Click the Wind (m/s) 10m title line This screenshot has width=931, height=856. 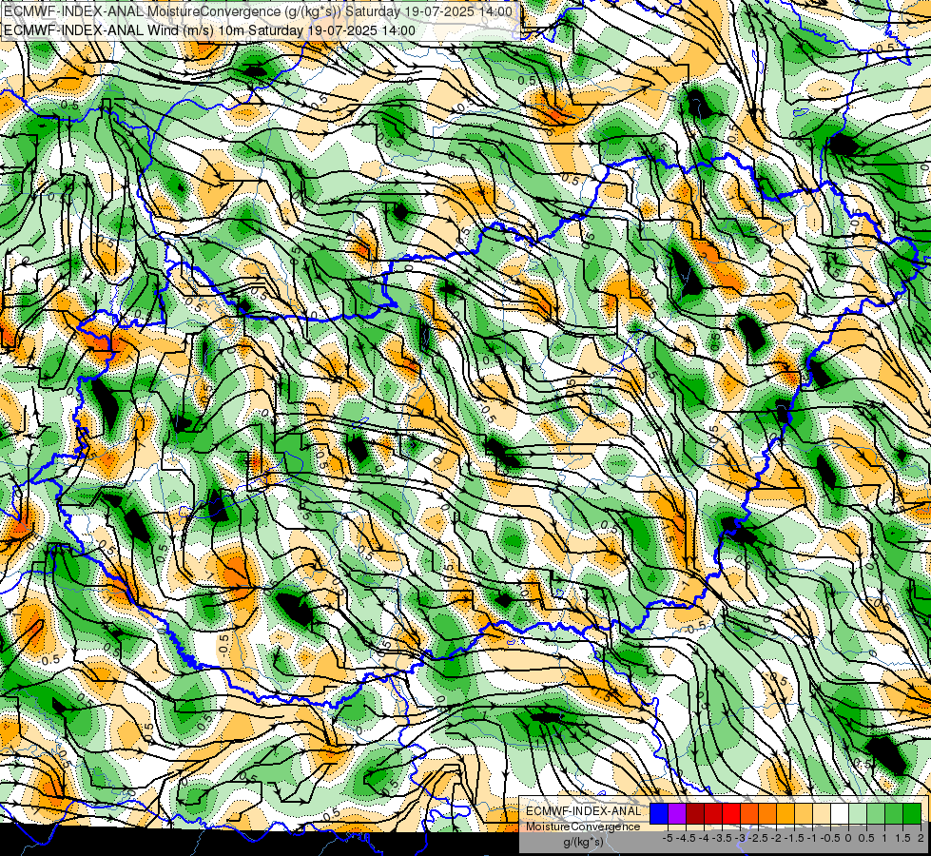tap(209, 29)
